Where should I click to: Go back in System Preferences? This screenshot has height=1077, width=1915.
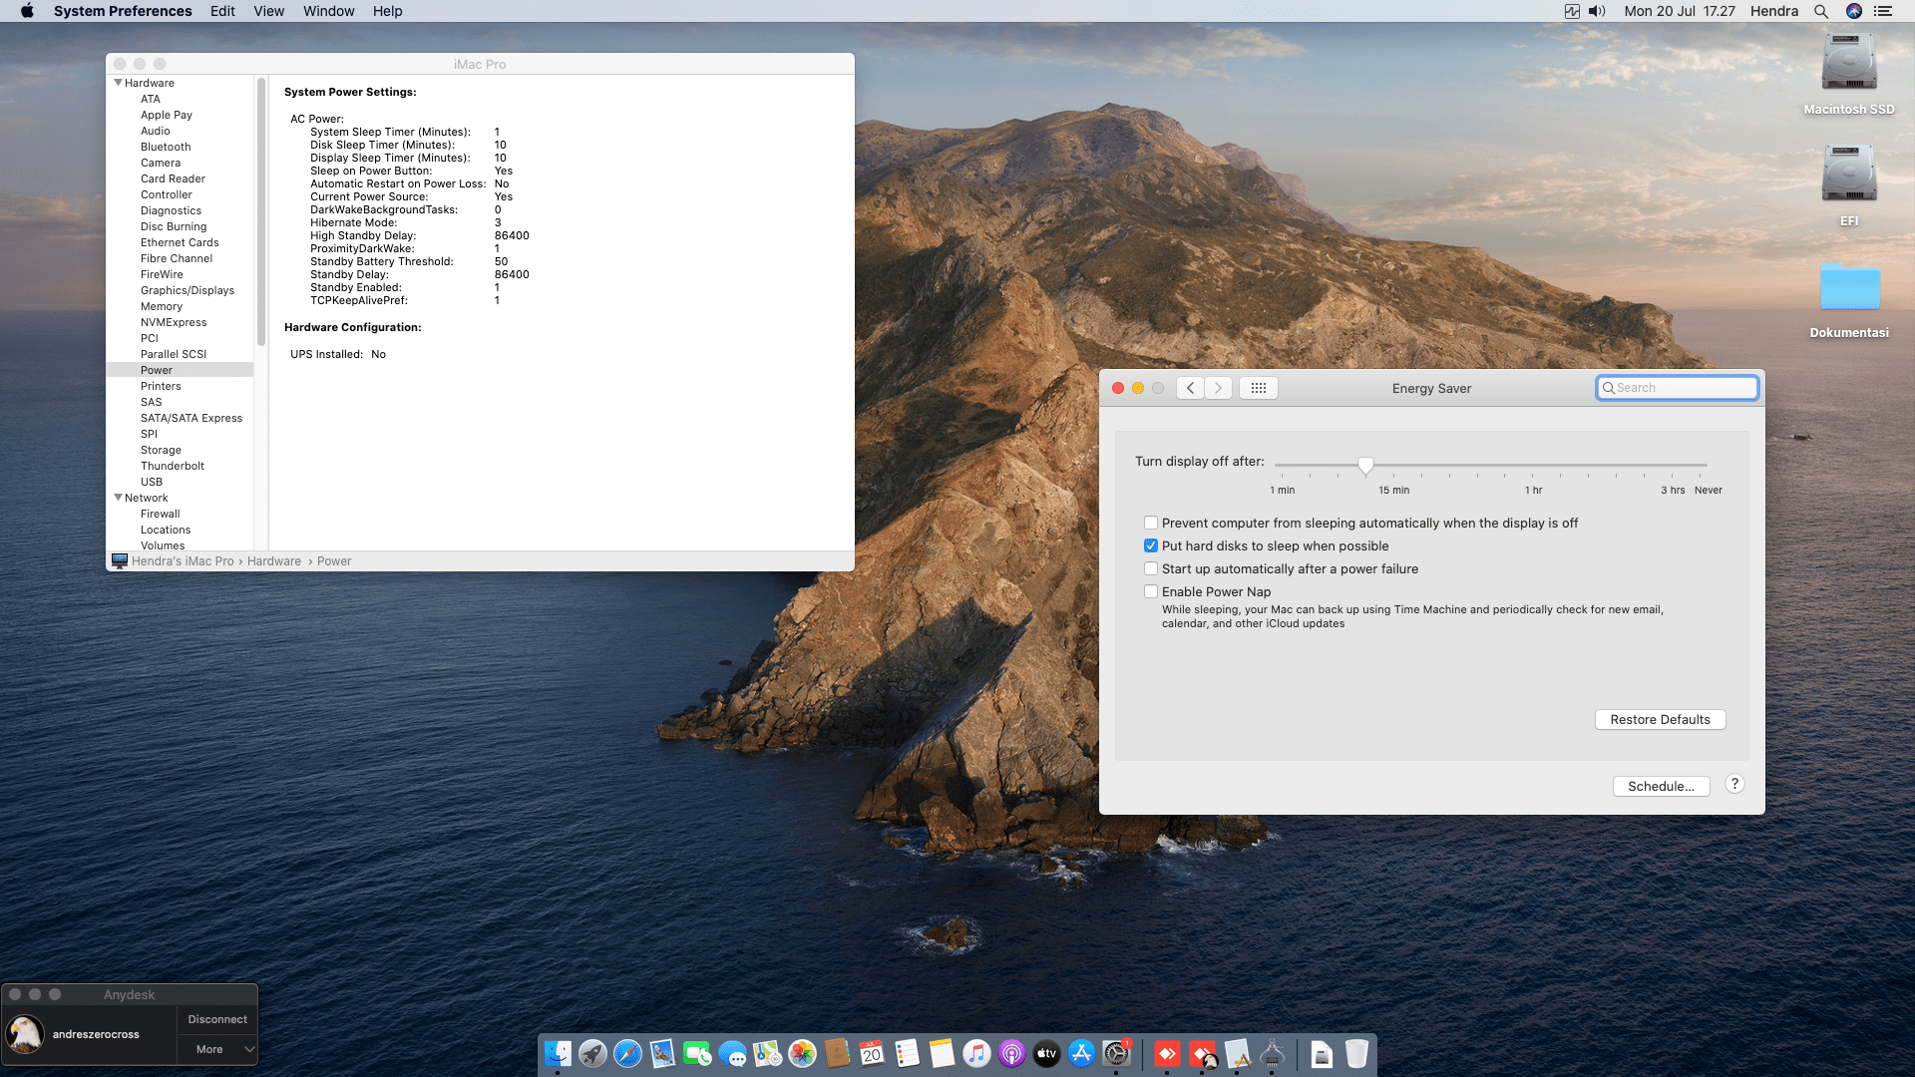(1190, 388)
